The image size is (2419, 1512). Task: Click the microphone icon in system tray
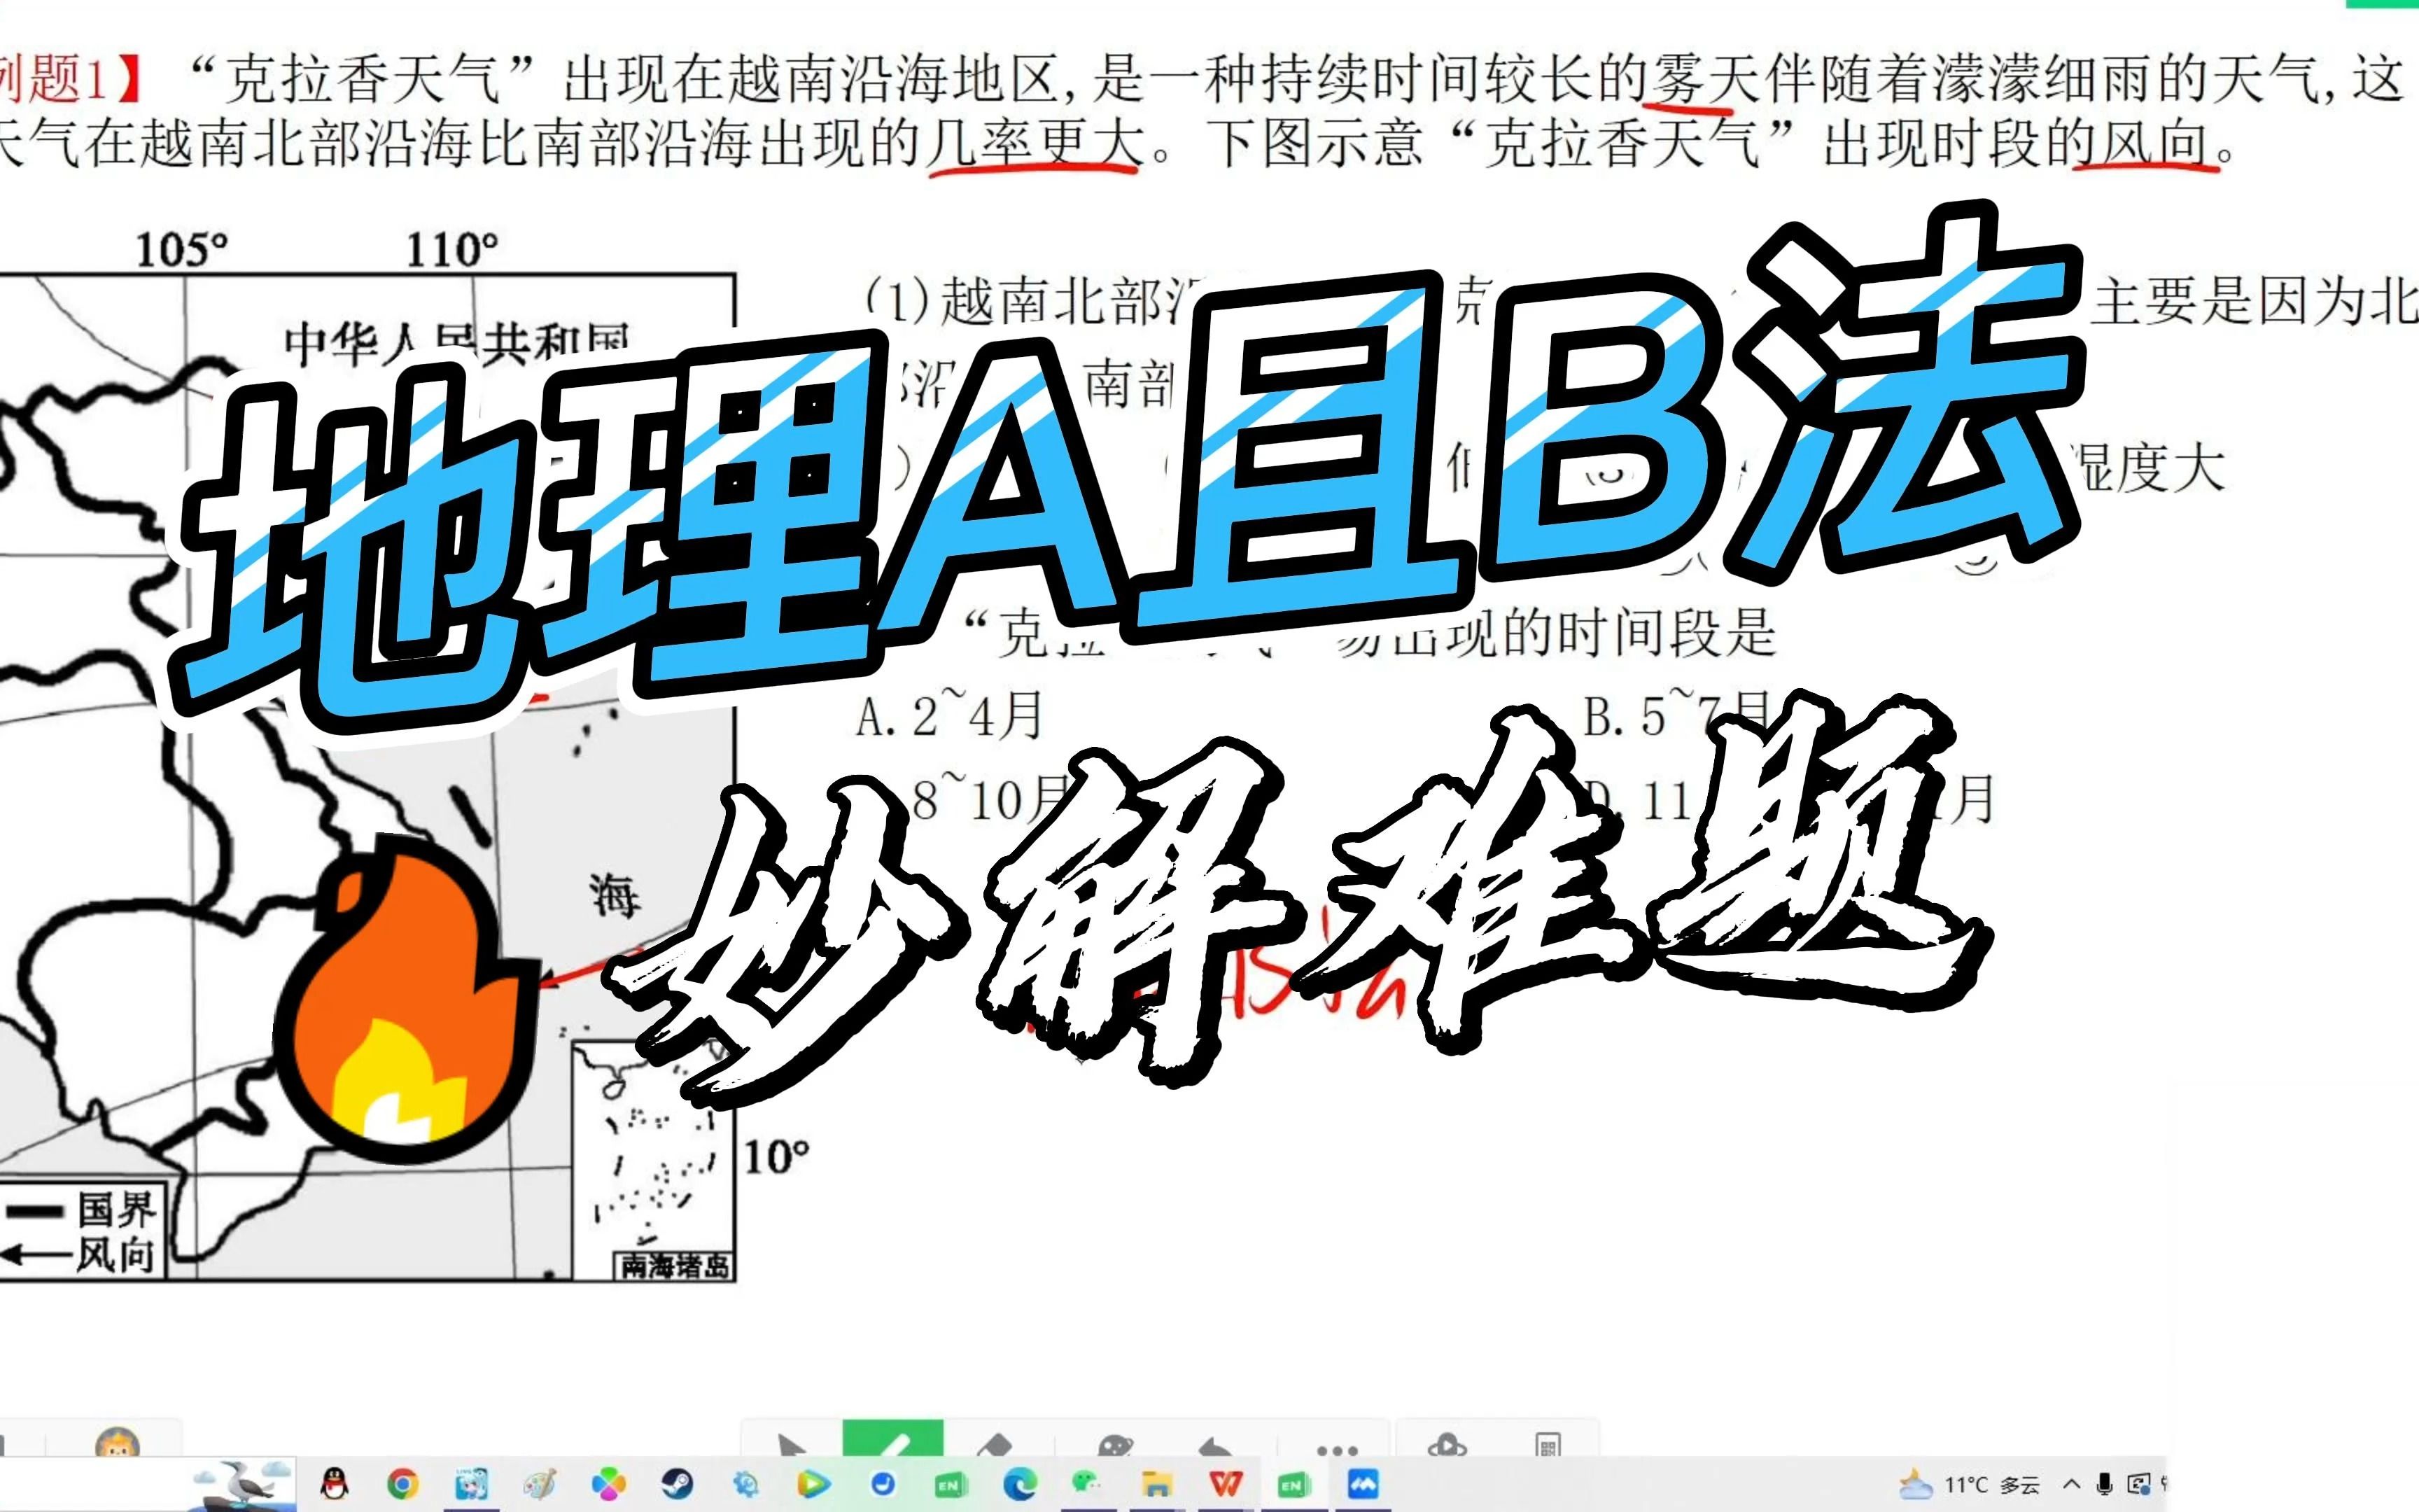point(2104,1485)
